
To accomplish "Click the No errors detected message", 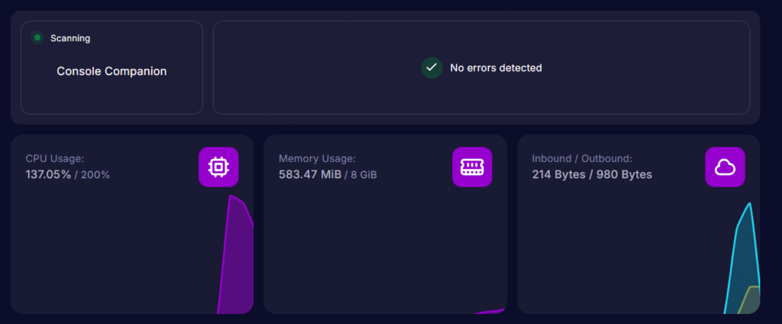I will [496, 68].
